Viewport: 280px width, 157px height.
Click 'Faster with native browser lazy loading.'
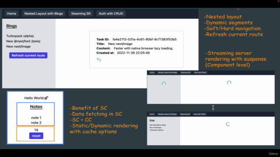(x=143, y=48)
